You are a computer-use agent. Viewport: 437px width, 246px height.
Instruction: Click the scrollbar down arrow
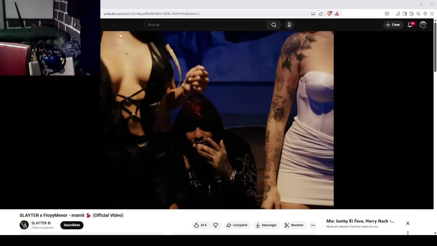[435, 233]
